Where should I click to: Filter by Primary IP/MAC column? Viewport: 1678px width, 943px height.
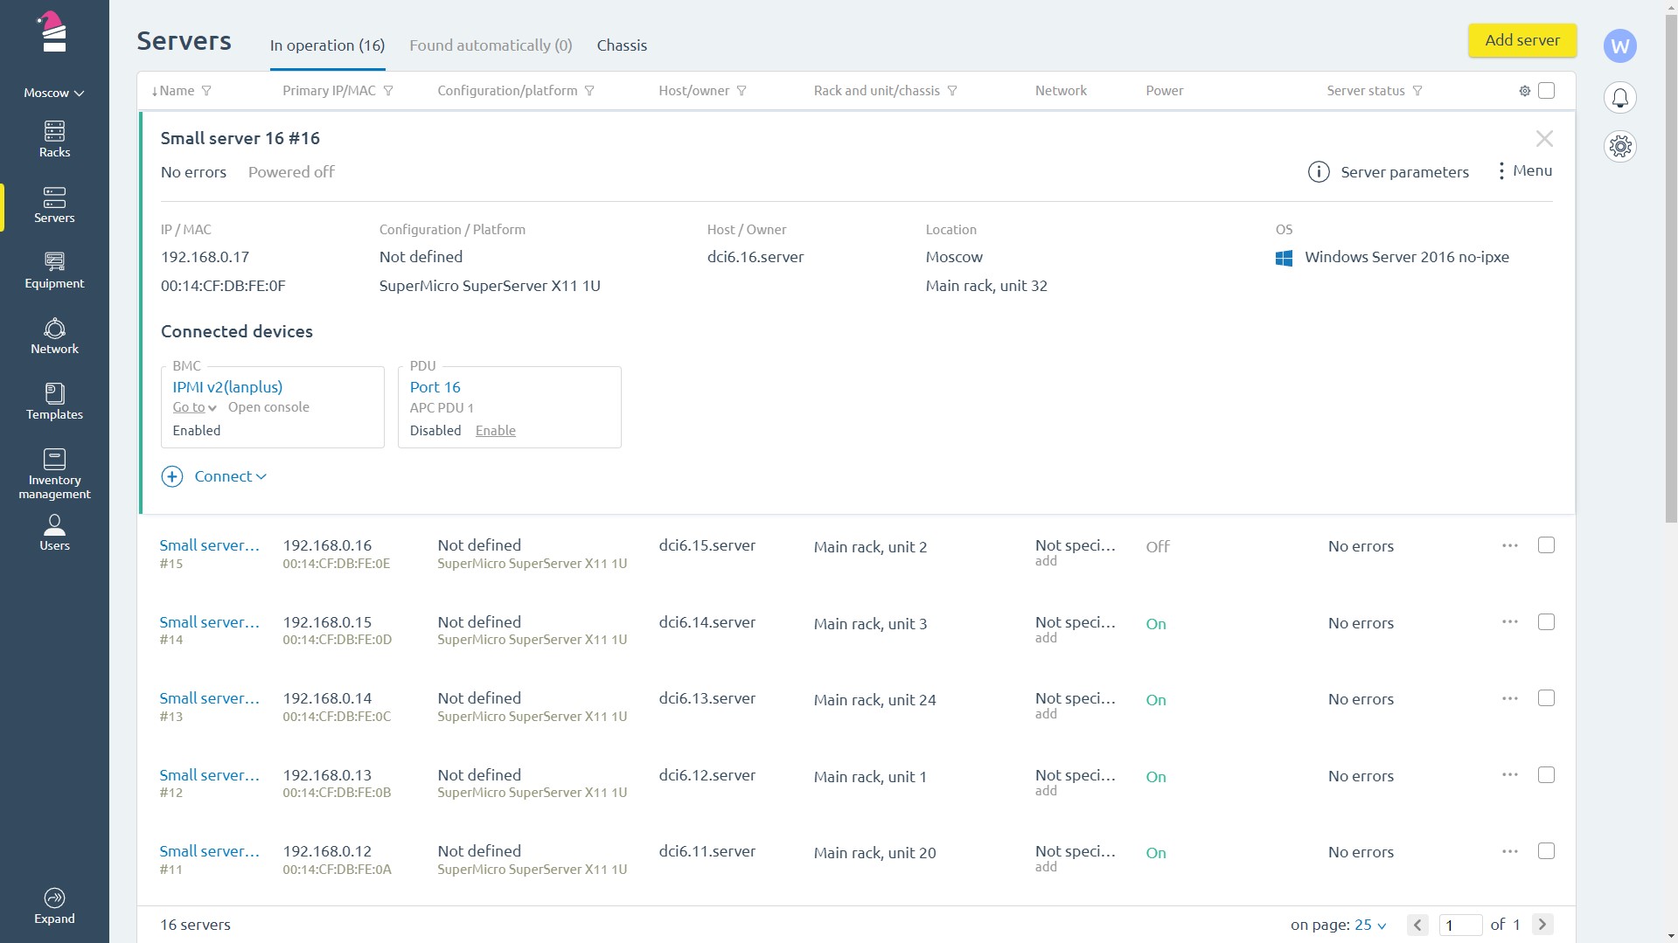pos(388,91)
